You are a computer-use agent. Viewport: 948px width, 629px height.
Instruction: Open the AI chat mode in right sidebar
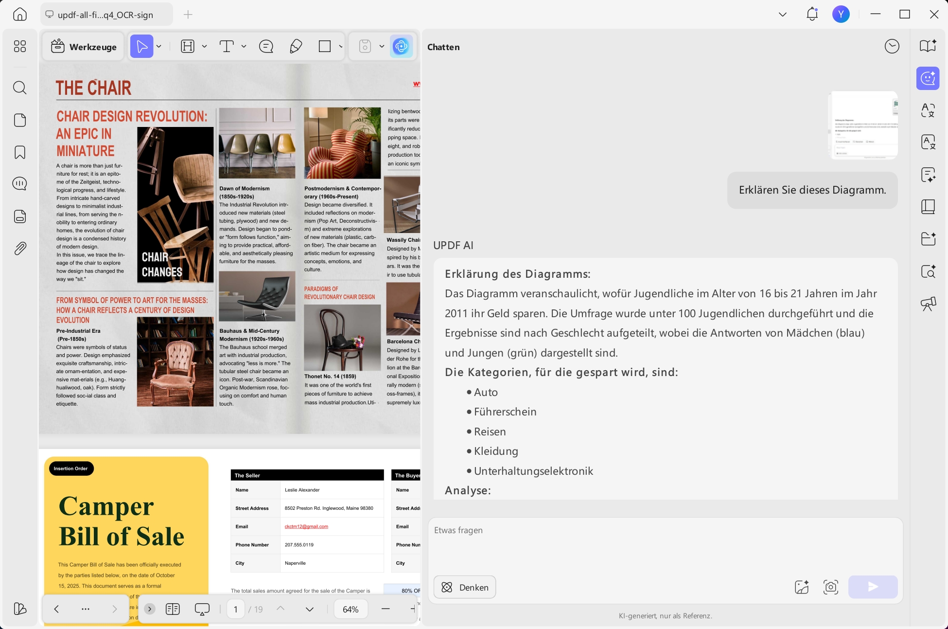point(928,78)
